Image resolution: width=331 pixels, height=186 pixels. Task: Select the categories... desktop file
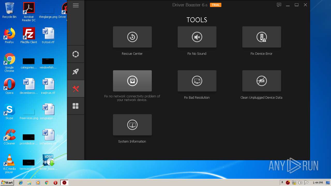coord(29,64)
